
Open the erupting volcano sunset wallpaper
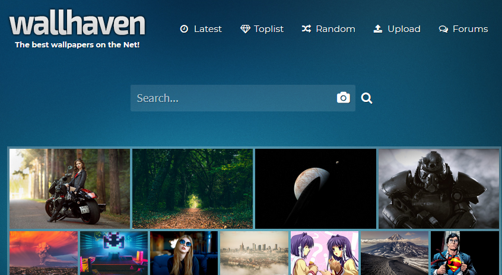[43, 253]
